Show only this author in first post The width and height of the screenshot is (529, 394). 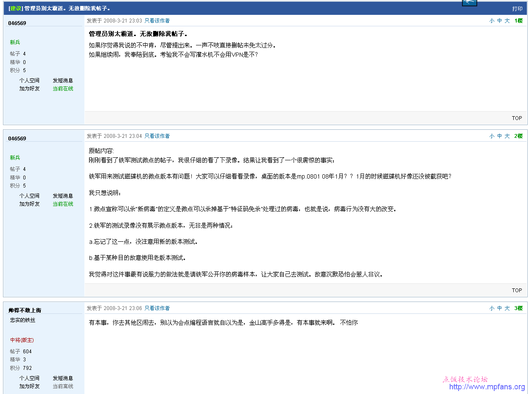tap(157, 20)
